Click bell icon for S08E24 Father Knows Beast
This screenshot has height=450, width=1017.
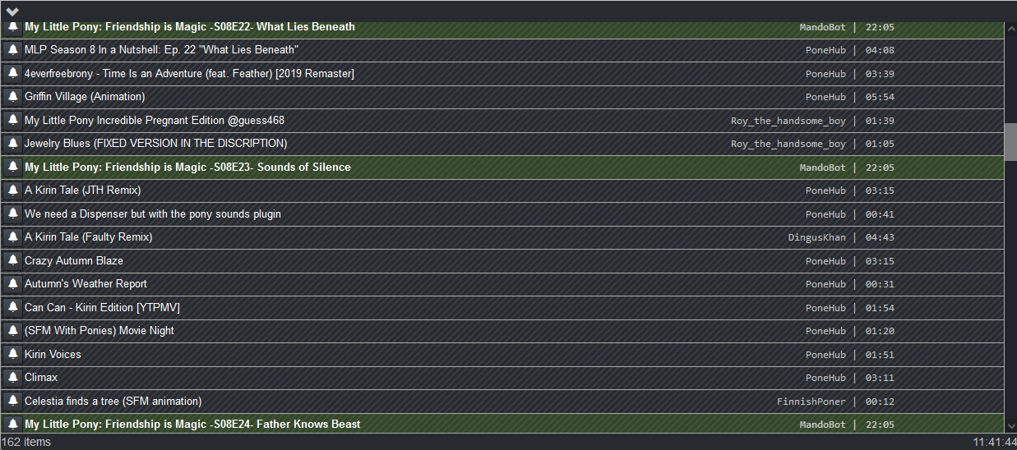[13, 424]
